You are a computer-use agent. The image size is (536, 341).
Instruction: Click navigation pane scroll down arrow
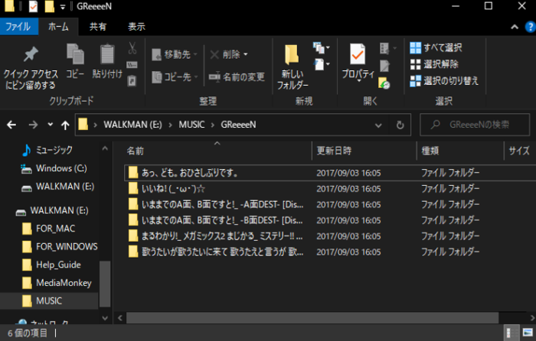[x=105, y=318]
